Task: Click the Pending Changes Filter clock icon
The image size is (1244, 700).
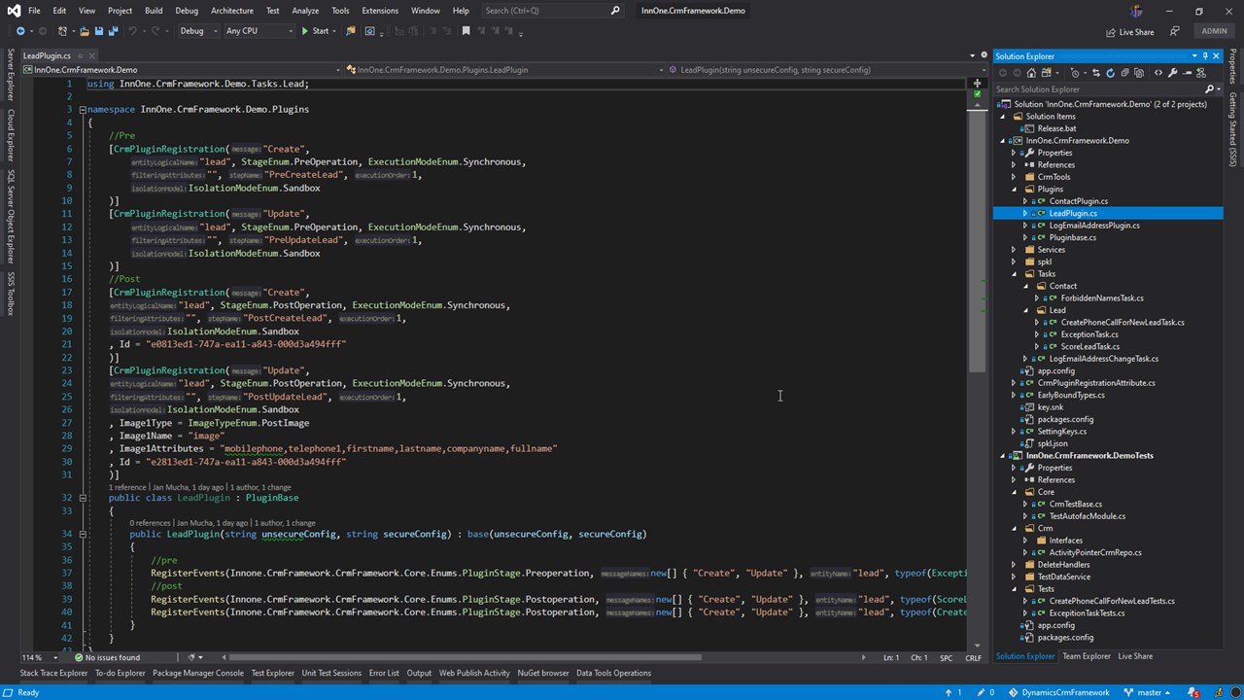Action: 1075,73
